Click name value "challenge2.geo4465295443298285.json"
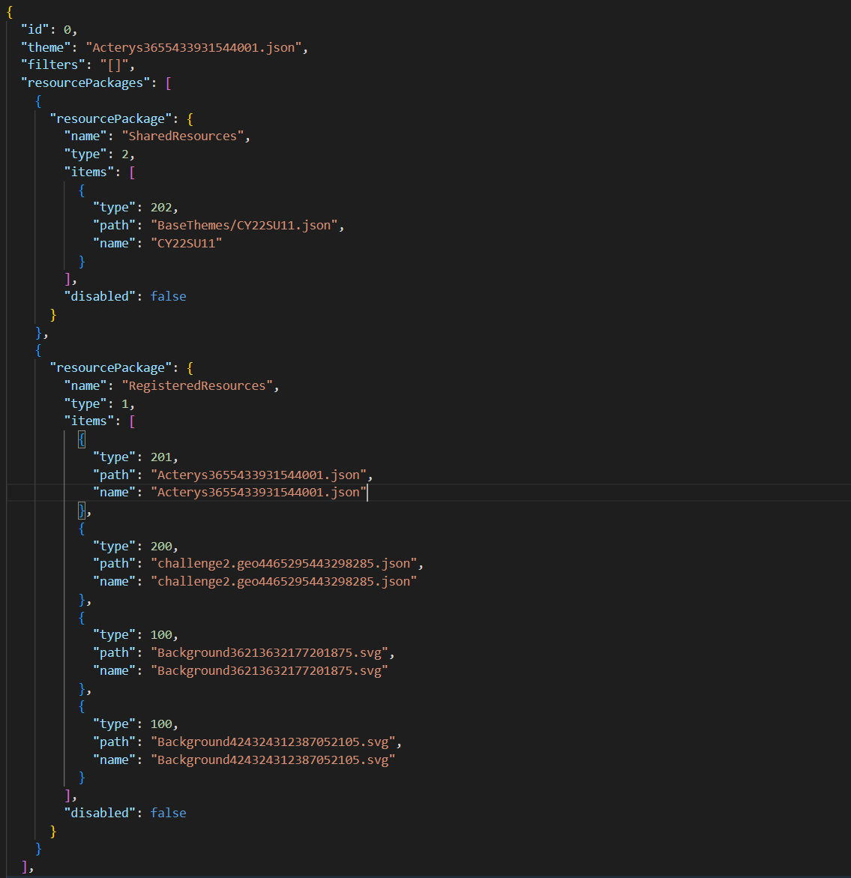Image resolution: width=851 pixels, height=878 pixels. click(x=284, y=581)
